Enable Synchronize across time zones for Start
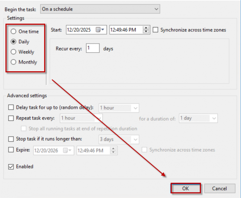Screen dimensions: 241x198 coord(156,30)
